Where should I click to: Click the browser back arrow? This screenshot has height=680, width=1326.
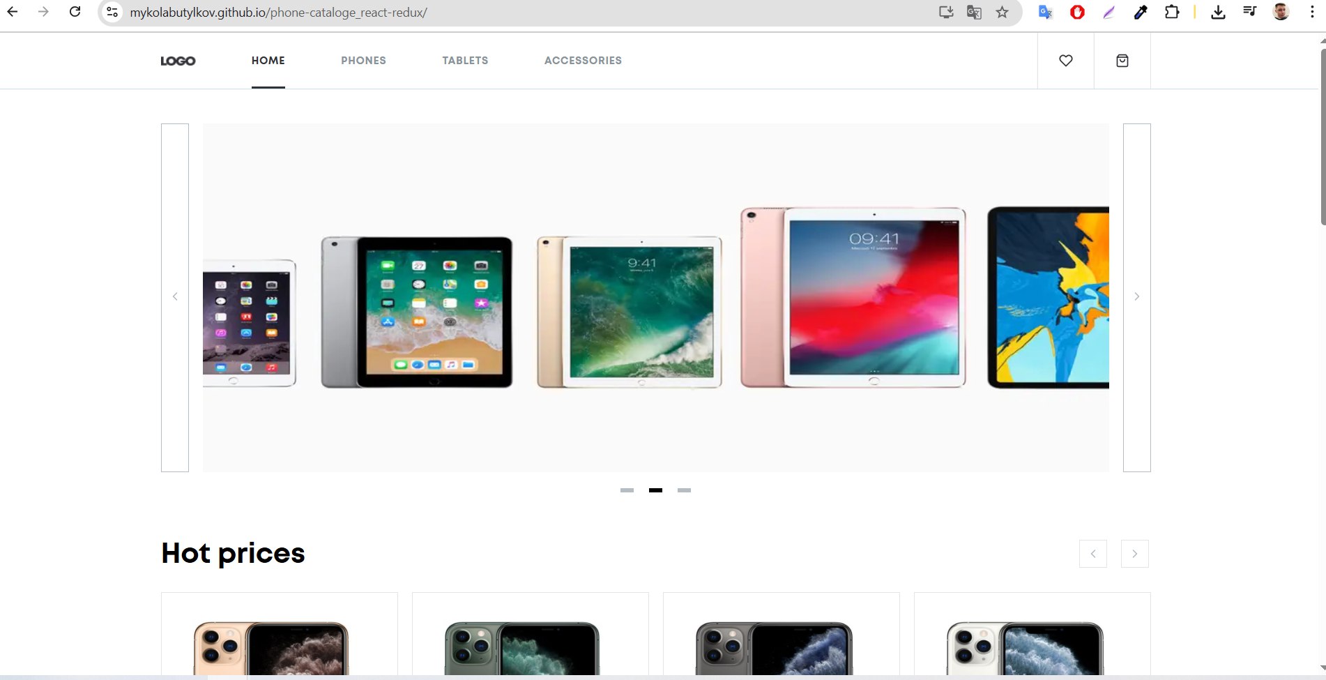click(x=13, y=12)
